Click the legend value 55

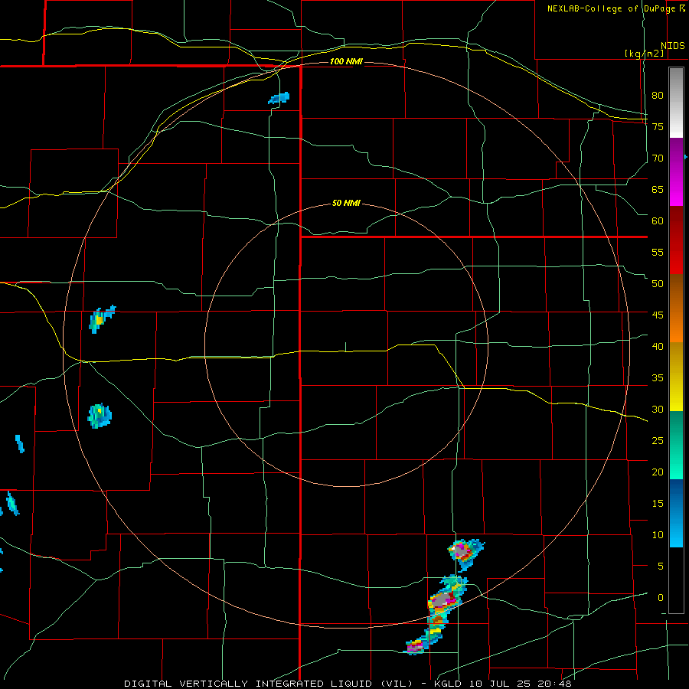point(658,253)
